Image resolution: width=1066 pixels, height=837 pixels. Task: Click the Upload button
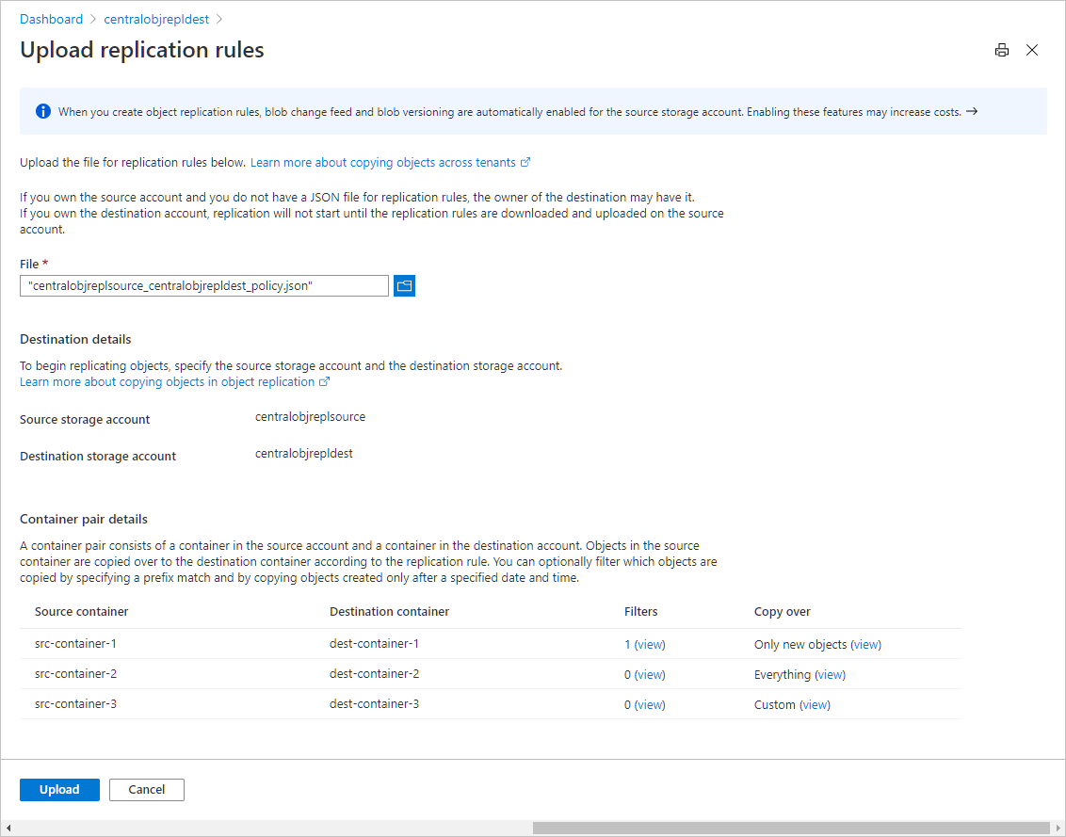pos(59,789)
